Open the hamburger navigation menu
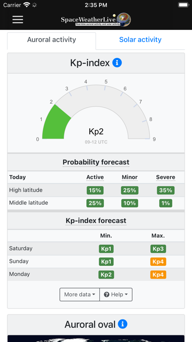Image resolution: width=192 pixels, height=342 pixels. [x=18, y=20]
